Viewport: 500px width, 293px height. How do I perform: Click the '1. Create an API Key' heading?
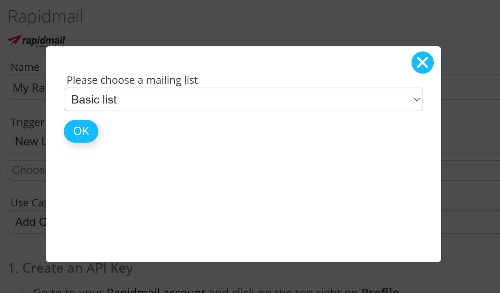(x=70, y=268)
